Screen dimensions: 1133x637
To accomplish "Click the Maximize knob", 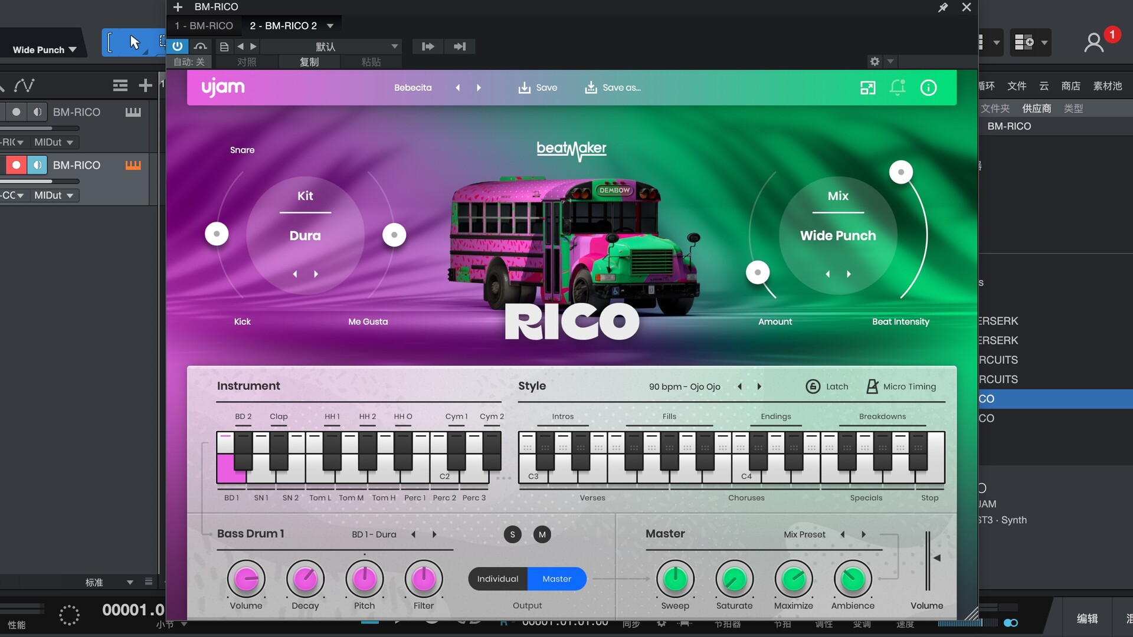I will pyautogui.click(x=794, y=579).
